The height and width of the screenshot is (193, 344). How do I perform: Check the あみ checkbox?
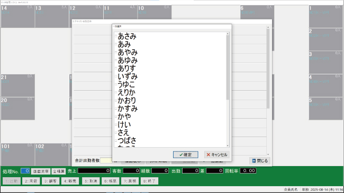(115, 44)
